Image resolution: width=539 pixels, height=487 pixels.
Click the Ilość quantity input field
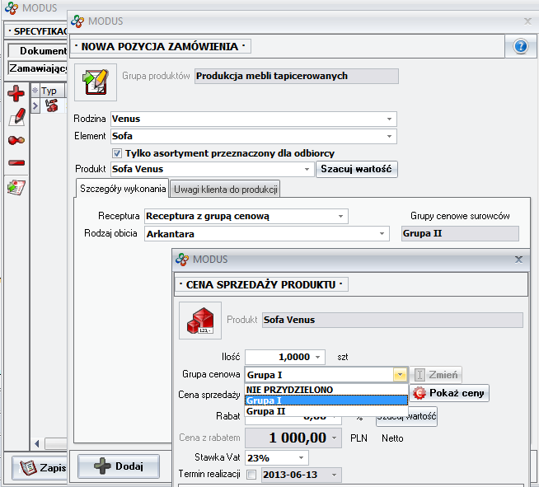point(280,357)
